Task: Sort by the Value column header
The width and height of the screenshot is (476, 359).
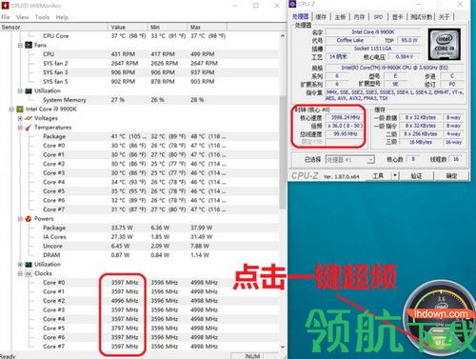Action: click(x=128, y=28)
